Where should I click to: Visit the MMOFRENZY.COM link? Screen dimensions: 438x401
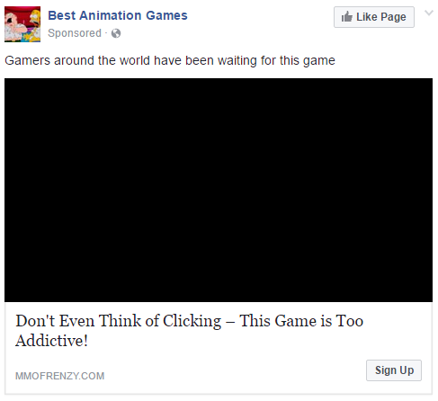click(x=60, y=376)
